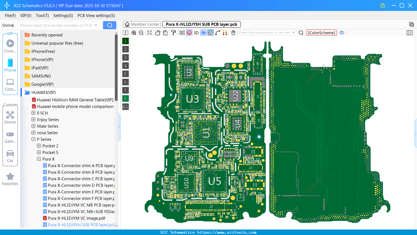This screenshot has width=417, height=235.
Task: Select the paint roller format tool
Action: [x=174, y=33]
